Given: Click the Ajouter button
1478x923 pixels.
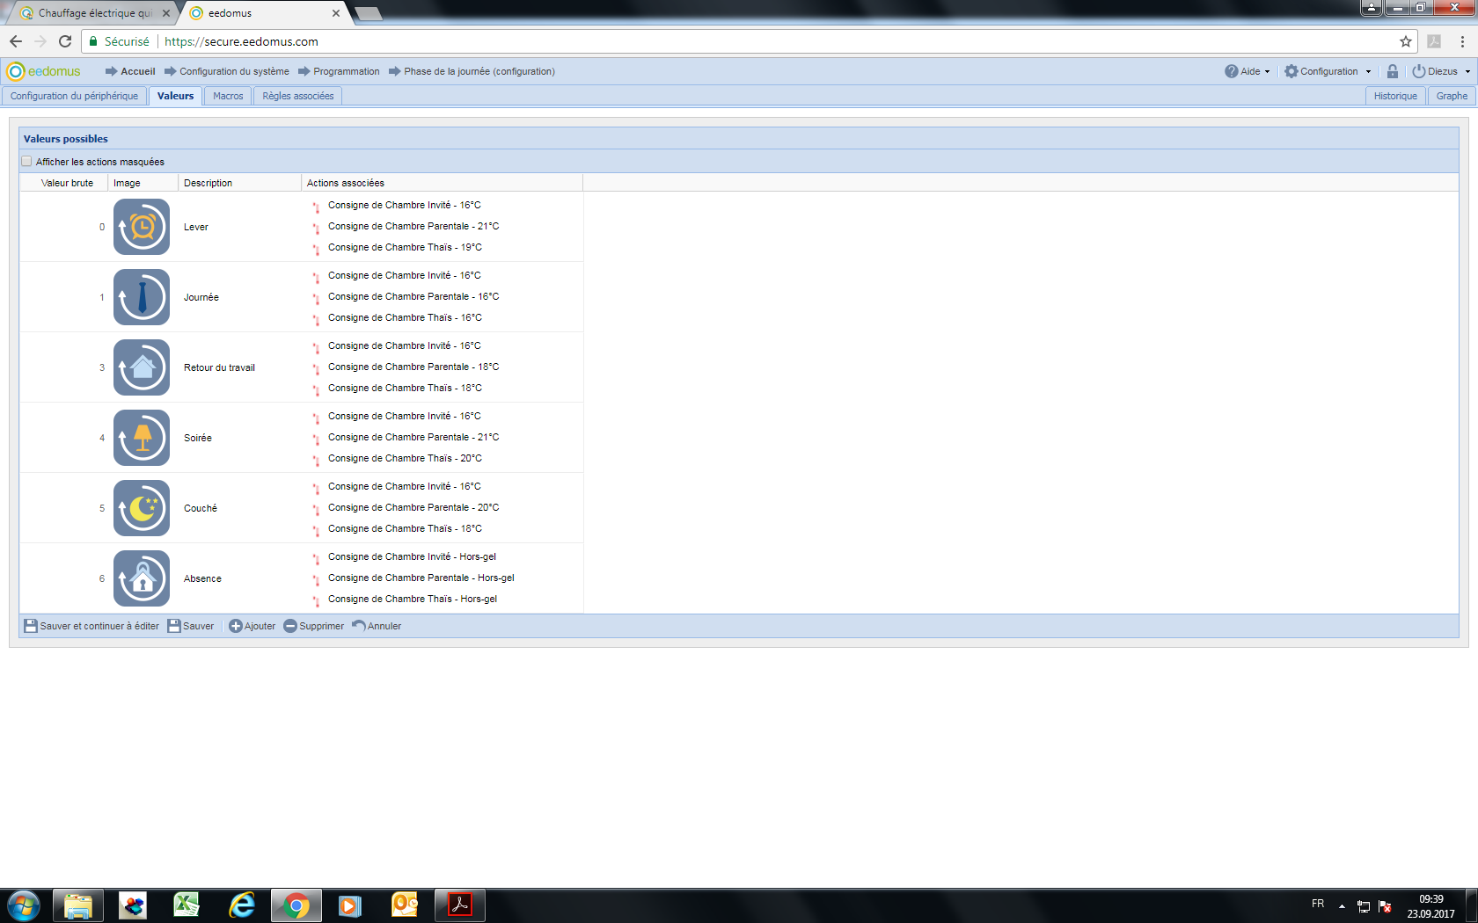Looking at the screenshot, I should coord(252,626).
